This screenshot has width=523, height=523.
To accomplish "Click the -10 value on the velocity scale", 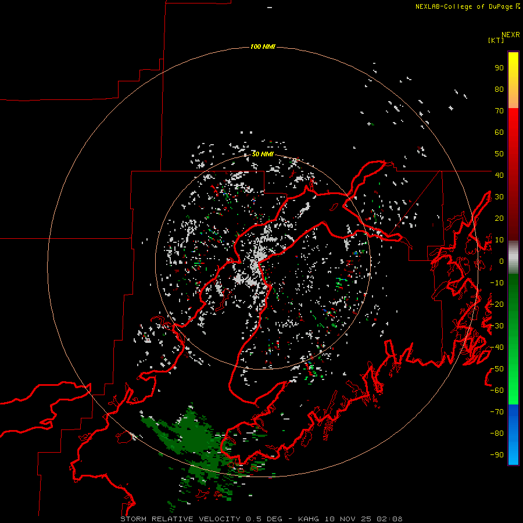I will click(x=497, y=283).
